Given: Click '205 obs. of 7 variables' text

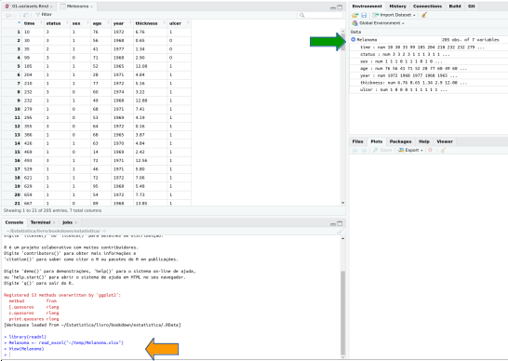Looking at the screenshot, I should pos(471,39).
